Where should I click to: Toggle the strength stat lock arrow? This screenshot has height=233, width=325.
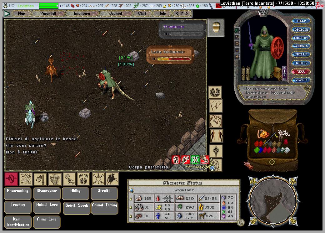coord(131,199)
